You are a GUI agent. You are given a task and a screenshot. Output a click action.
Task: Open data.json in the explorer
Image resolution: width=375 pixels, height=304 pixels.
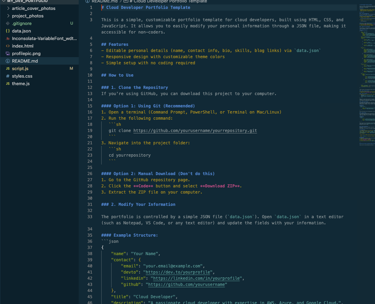(x=22, y=31)
